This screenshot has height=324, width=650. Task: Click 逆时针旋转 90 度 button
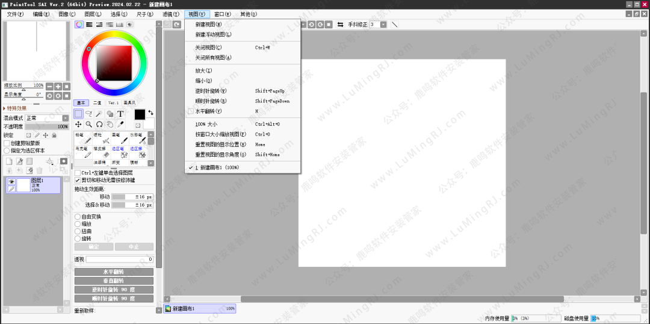tap(114, 290)
